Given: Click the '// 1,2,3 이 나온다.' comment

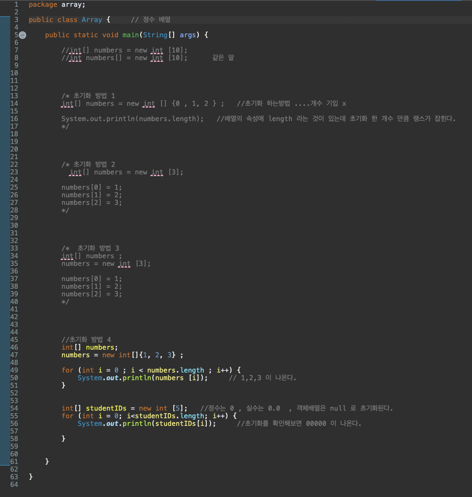Looking at the screenshot, I should click(x=263, y=378).
